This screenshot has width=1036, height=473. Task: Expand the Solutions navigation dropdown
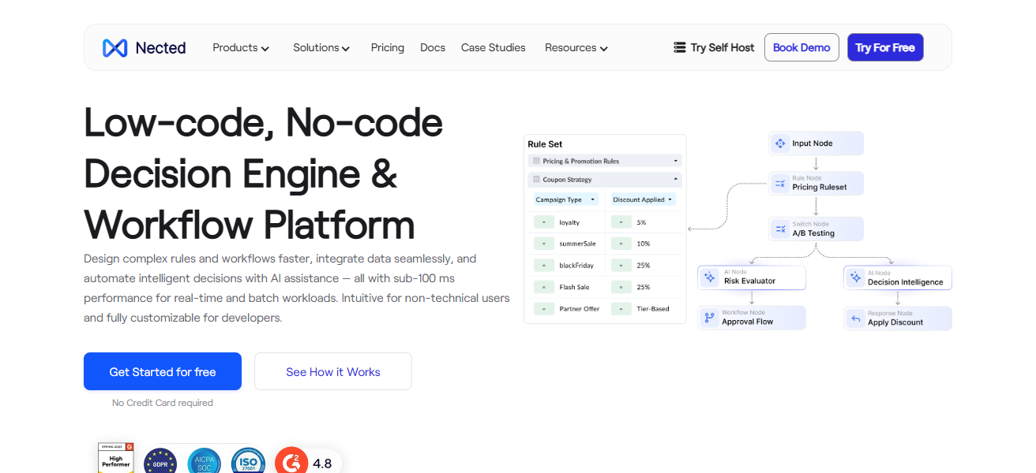click(321, 48)
